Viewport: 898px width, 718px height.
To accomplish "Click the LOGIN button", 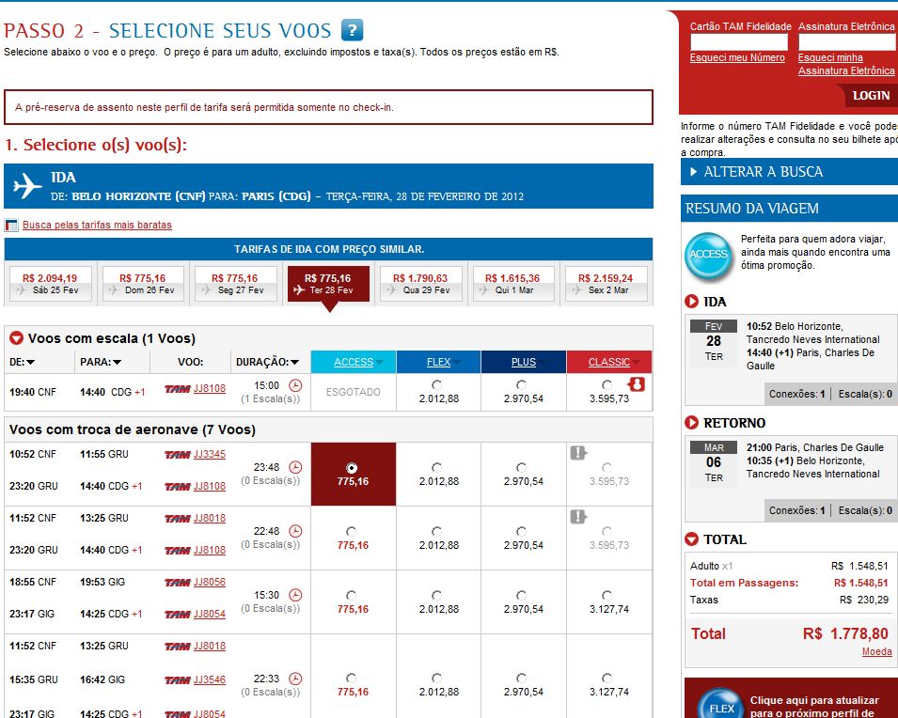I will click(x=871, y=96).
